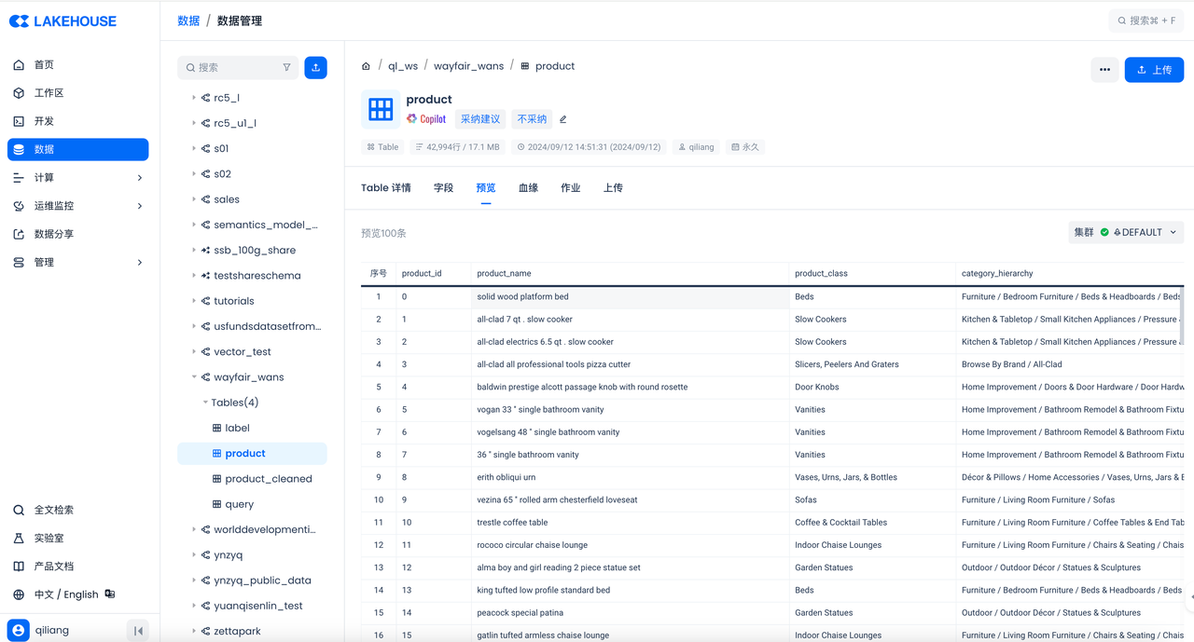Screen dimensions: 1194x642
Task: Select the product_cleaned table in the tree
Action: click(x=268, y=479)
